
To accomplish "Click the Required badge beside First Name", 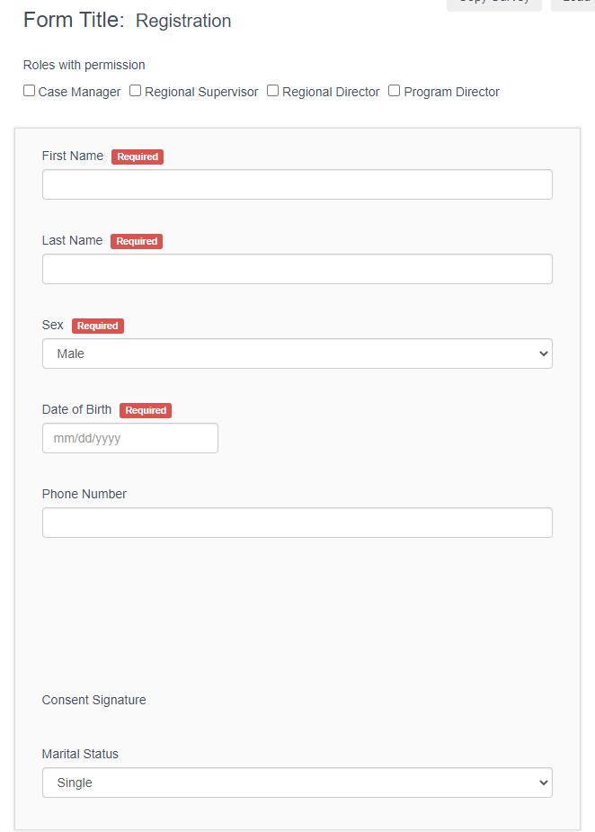I will pos(138,157).
